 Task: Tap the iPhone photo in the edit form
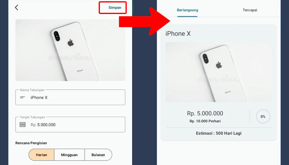(x=70, y=50)
